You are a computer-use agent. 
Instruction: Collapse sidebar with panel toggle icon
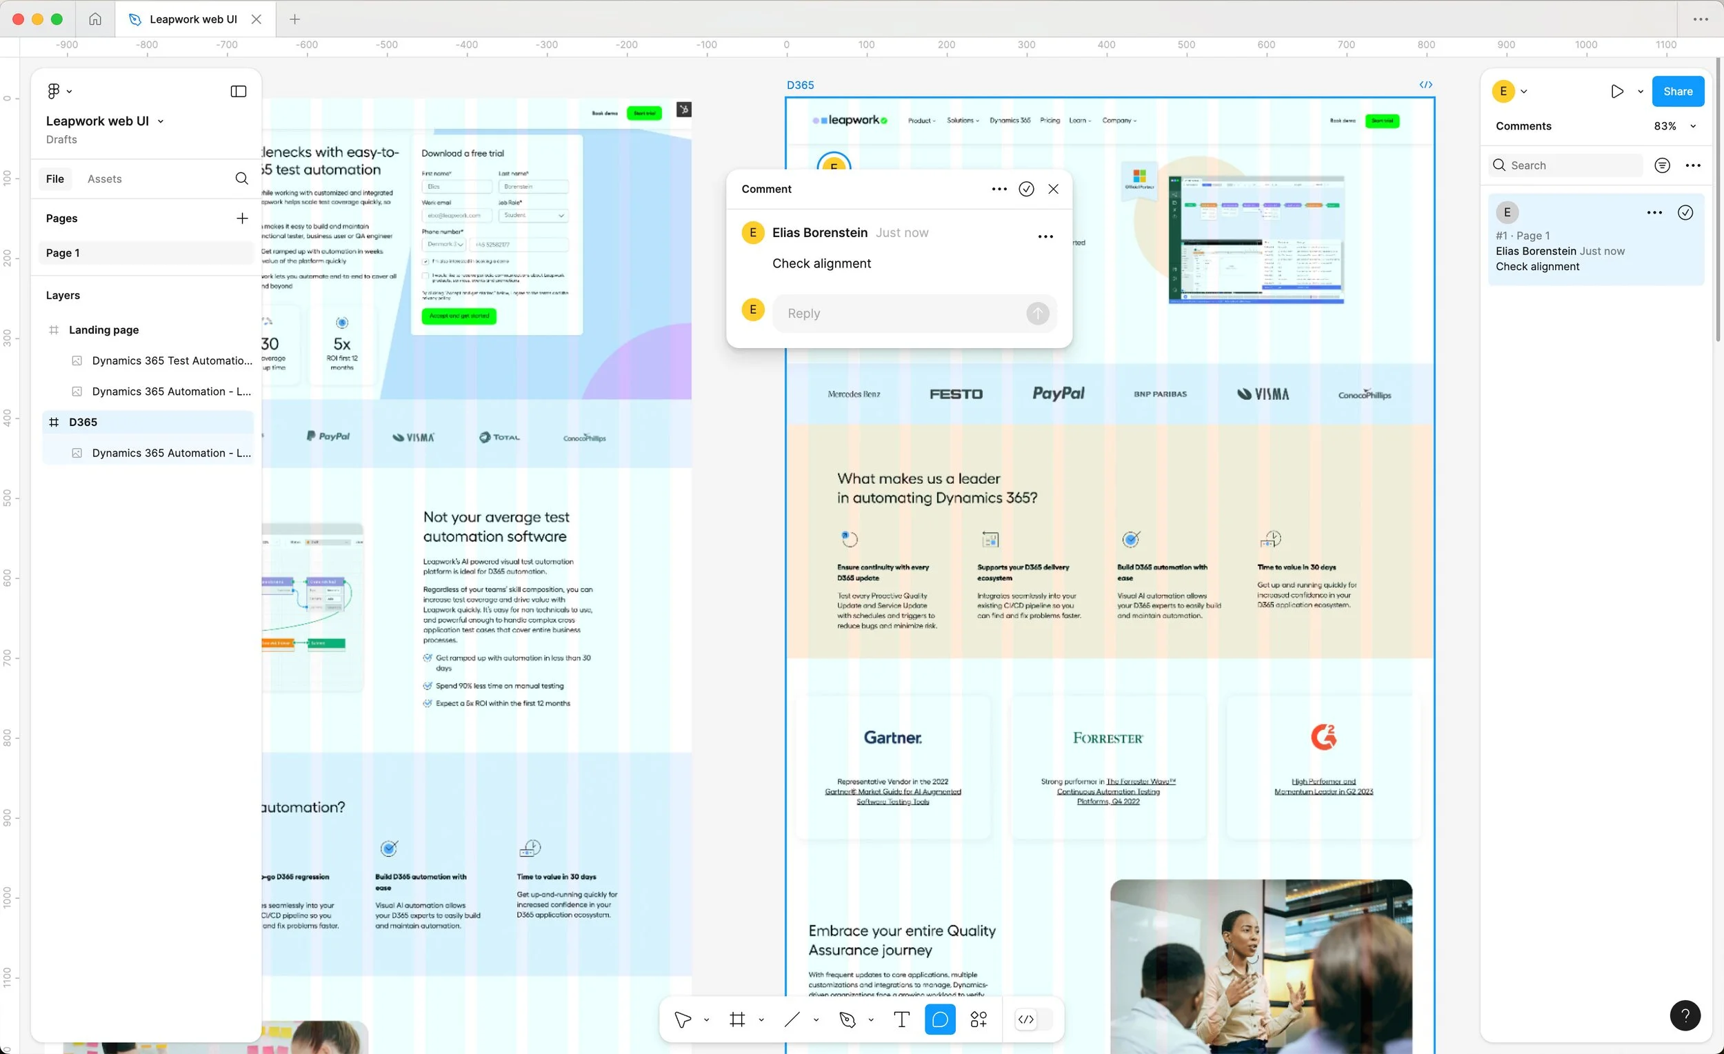pyautogui.click(x=238, y=91)
